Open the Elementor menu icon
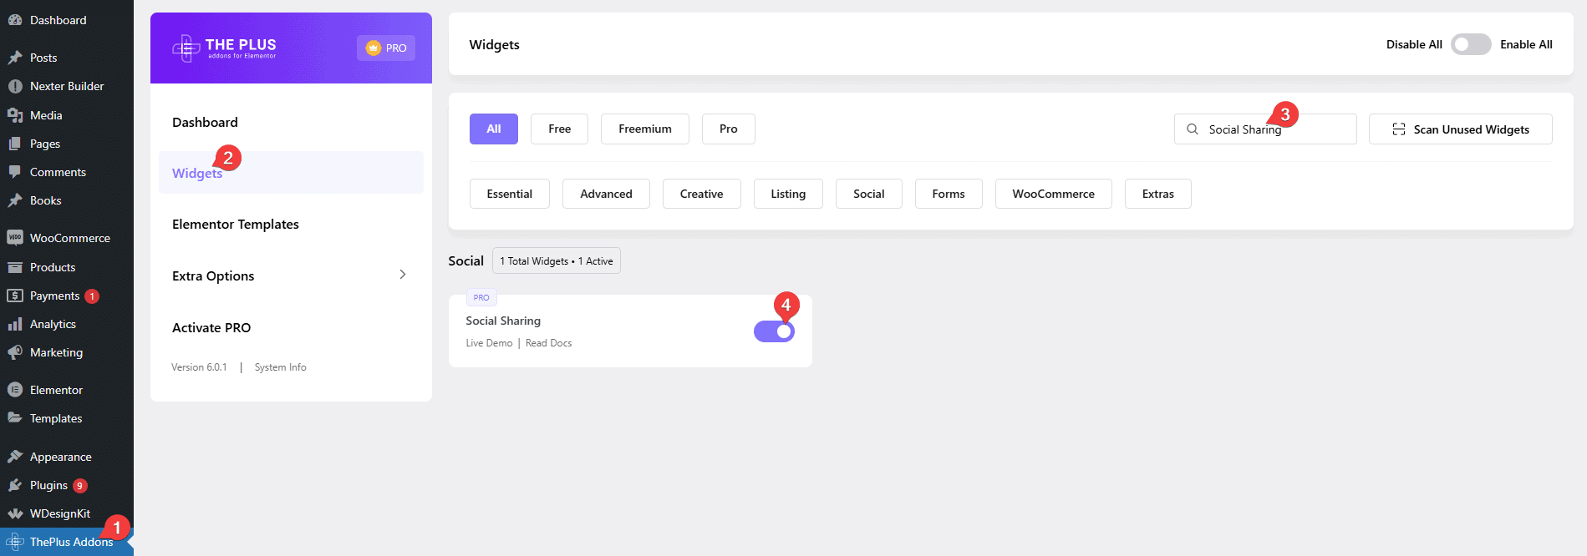Viewport: 1587px width, 556px height. coord(15,390)
